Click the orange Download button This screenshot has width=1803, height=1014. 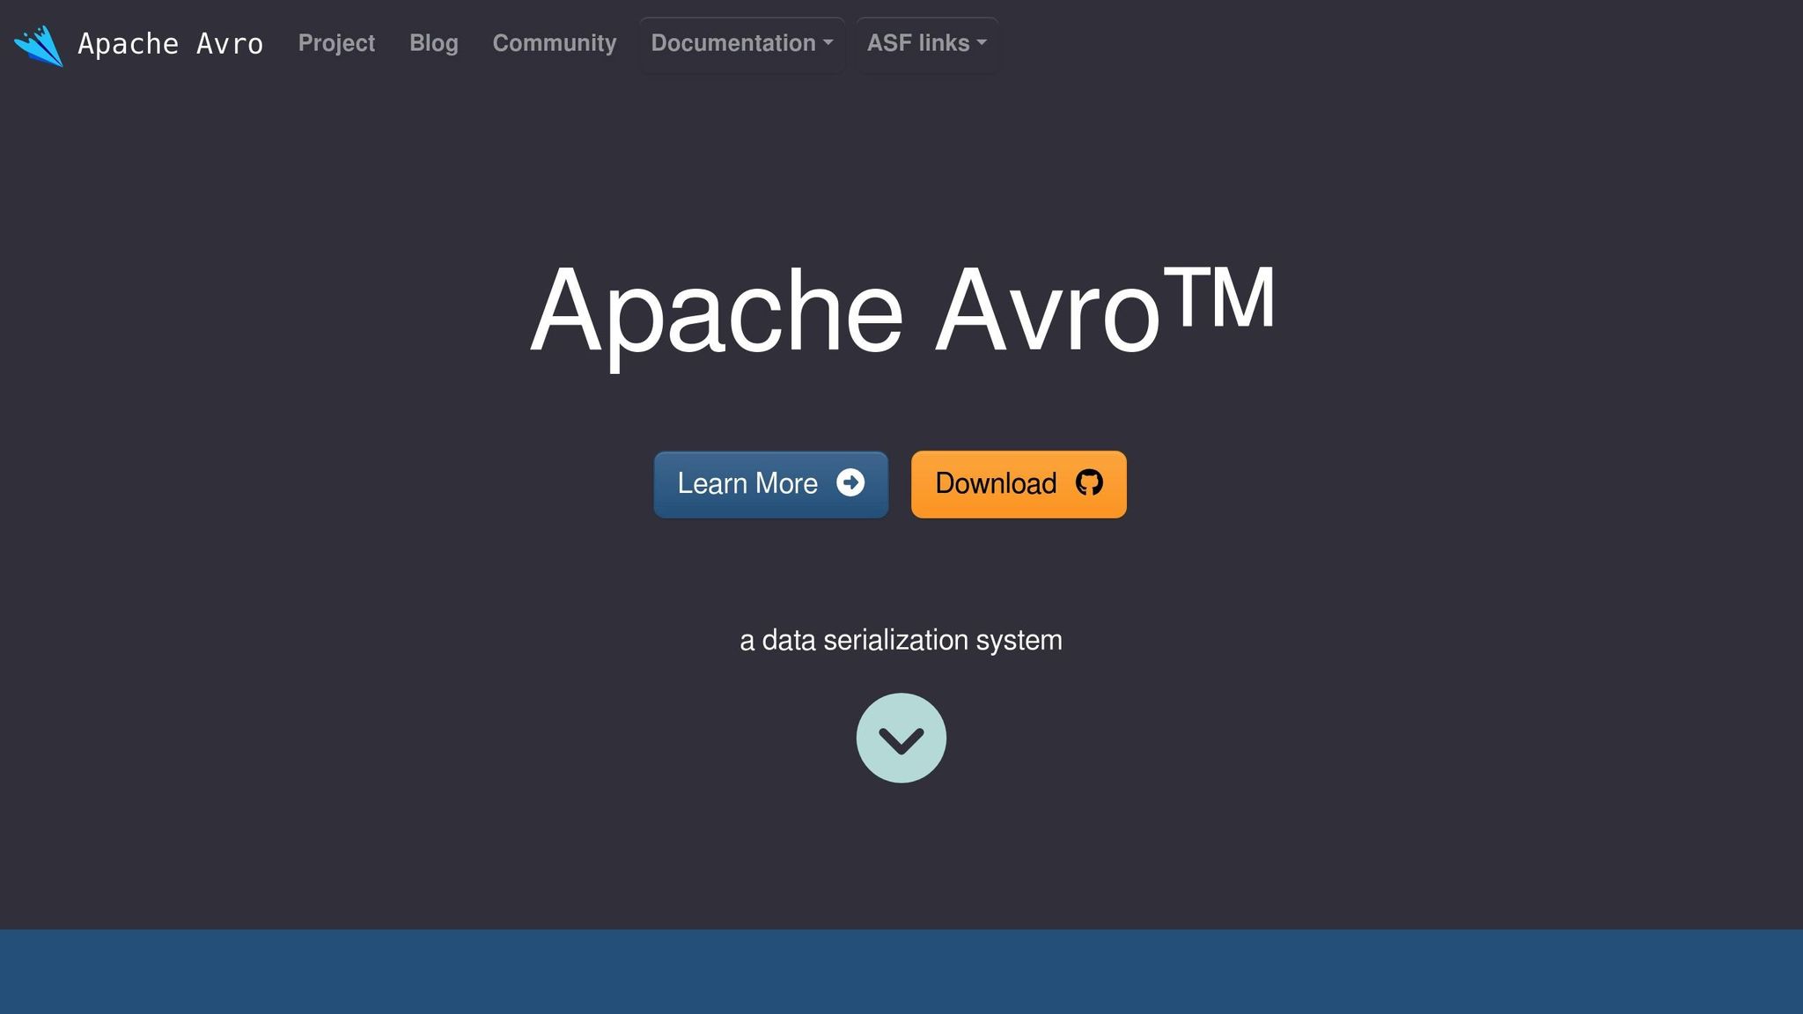pos(1018,483)
